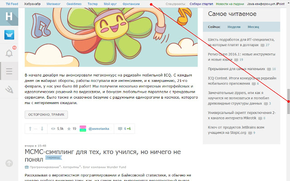Image resolution: width=290 pixels, height=181 pixels.
Task: Open notifications bell icon
Action: point(9,53)
